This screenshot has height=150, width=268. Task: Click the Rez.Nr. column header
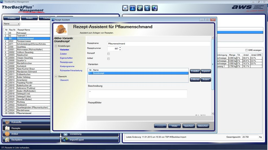tap(12, 30)
